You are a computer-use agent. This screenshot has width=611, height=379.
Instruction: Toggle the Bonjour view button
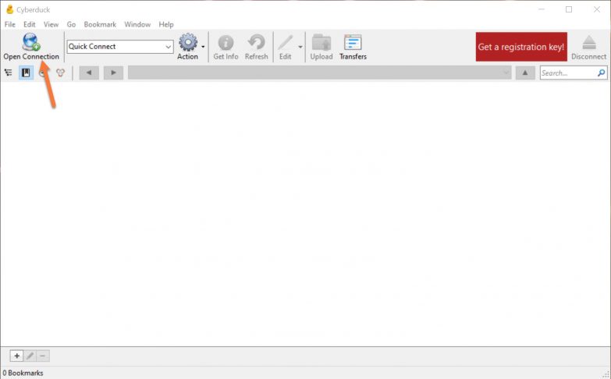pyautogui.click(x=60, y=73)
